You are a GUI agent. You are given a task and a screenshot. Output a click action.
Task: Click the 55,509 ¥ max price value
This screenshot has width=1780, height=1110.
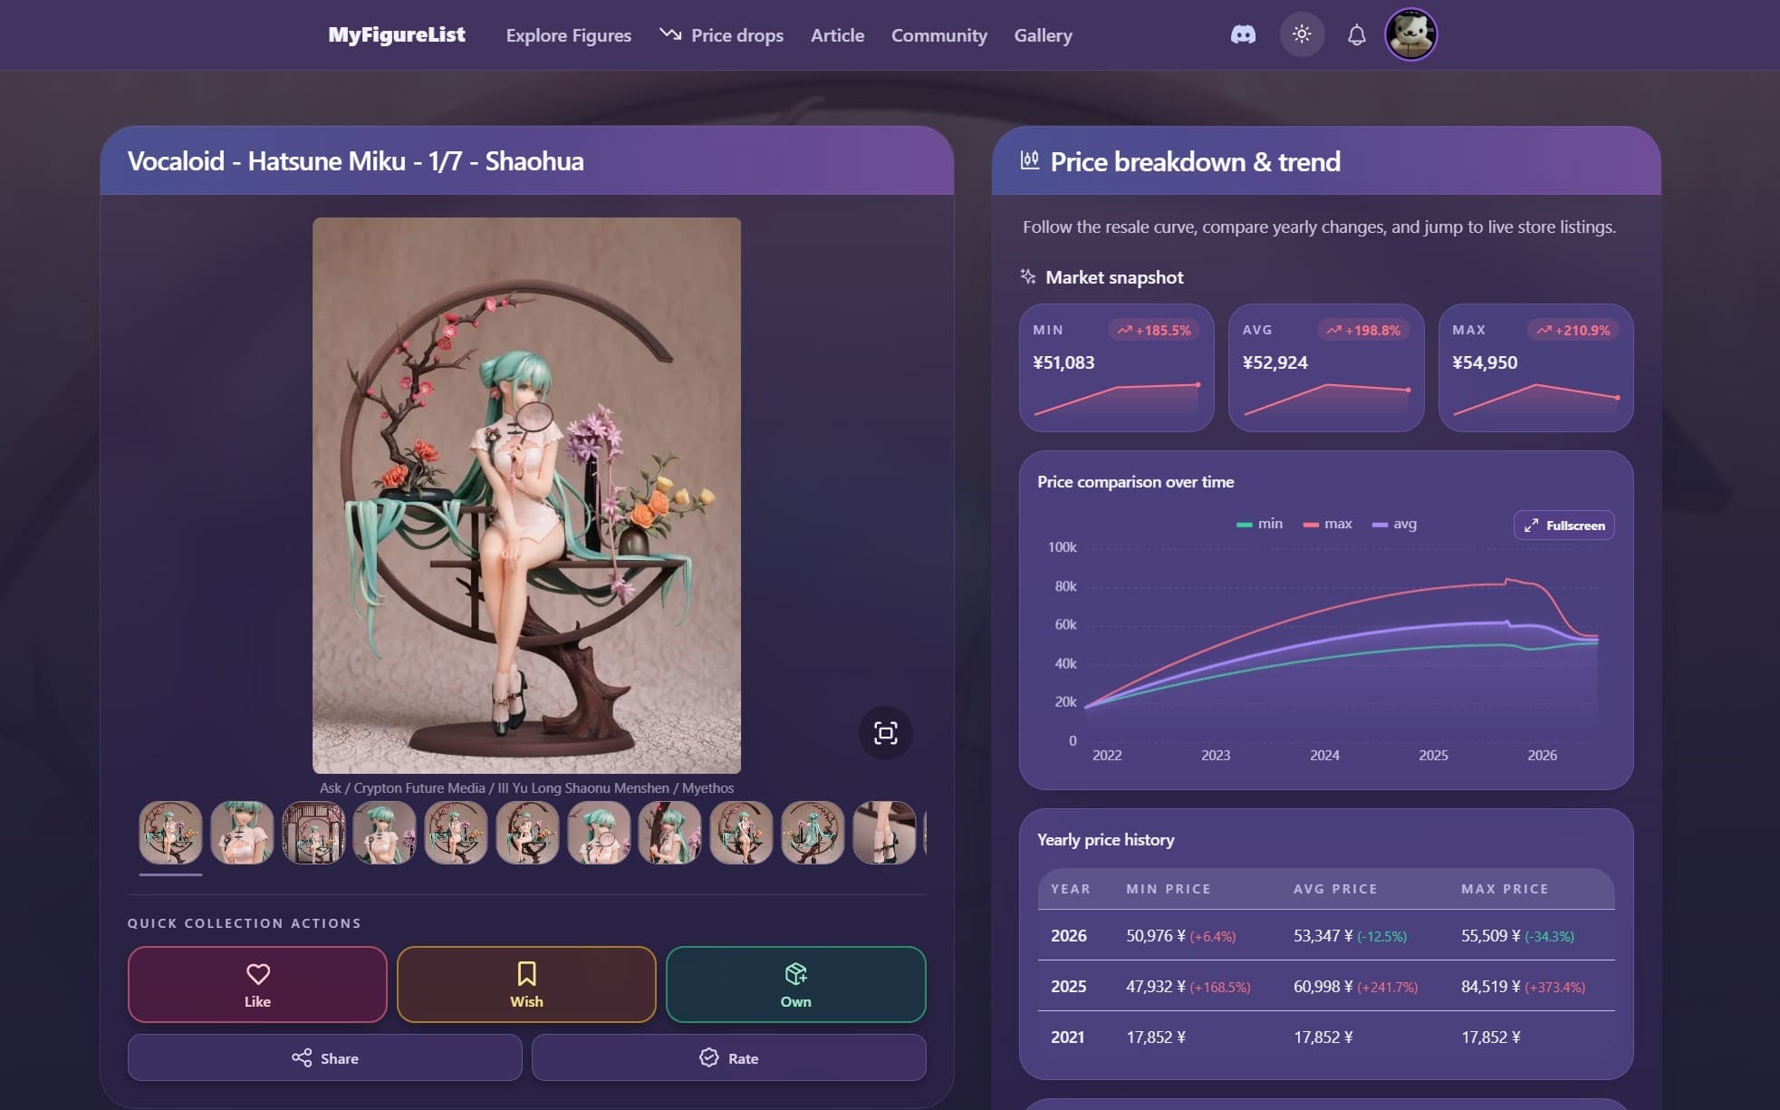coord(1491,935)
